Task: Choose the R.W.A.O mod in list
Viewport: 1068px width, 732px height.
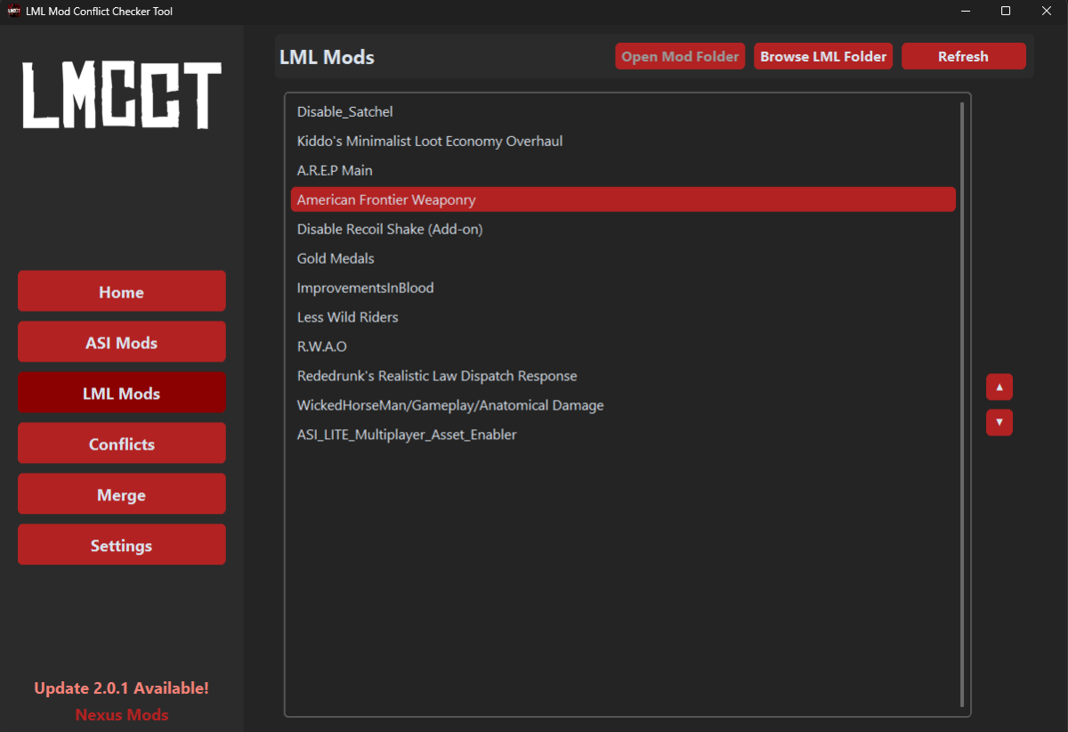Action: point(321,346)
